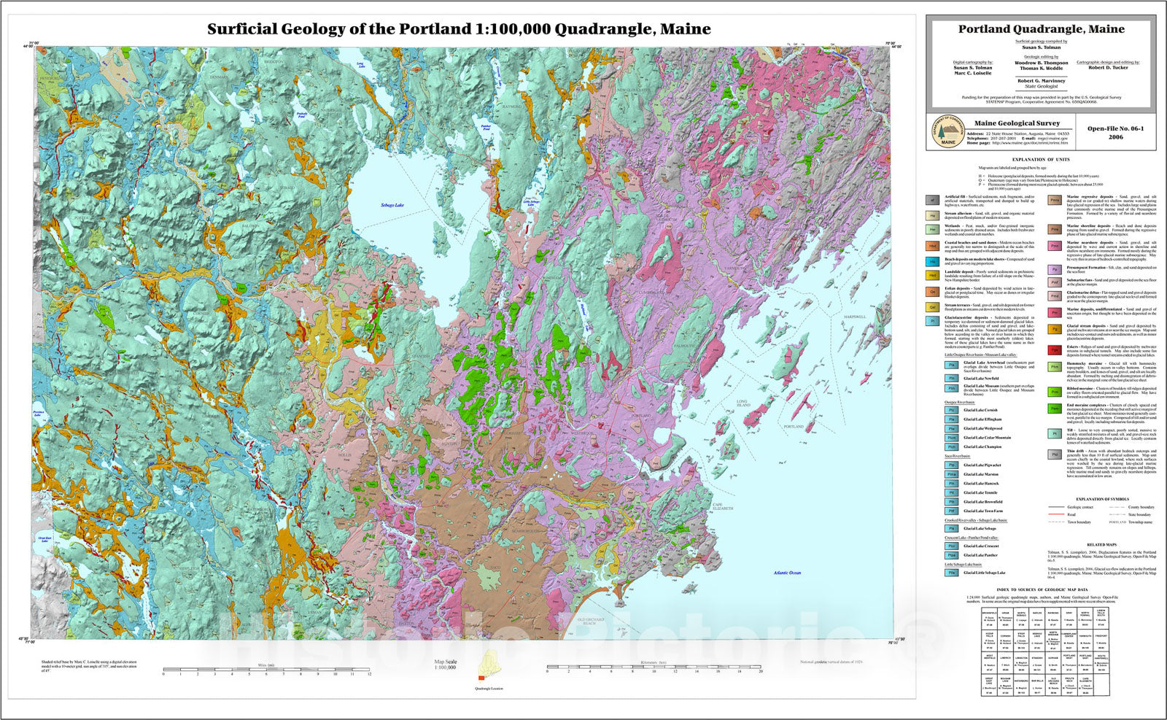Click the 'Robert G. Marvinney' State Geologist name
Image resolution: width=1167 pixels, height=720 pixels.
pyautogui.click(x=1041, y=80)
